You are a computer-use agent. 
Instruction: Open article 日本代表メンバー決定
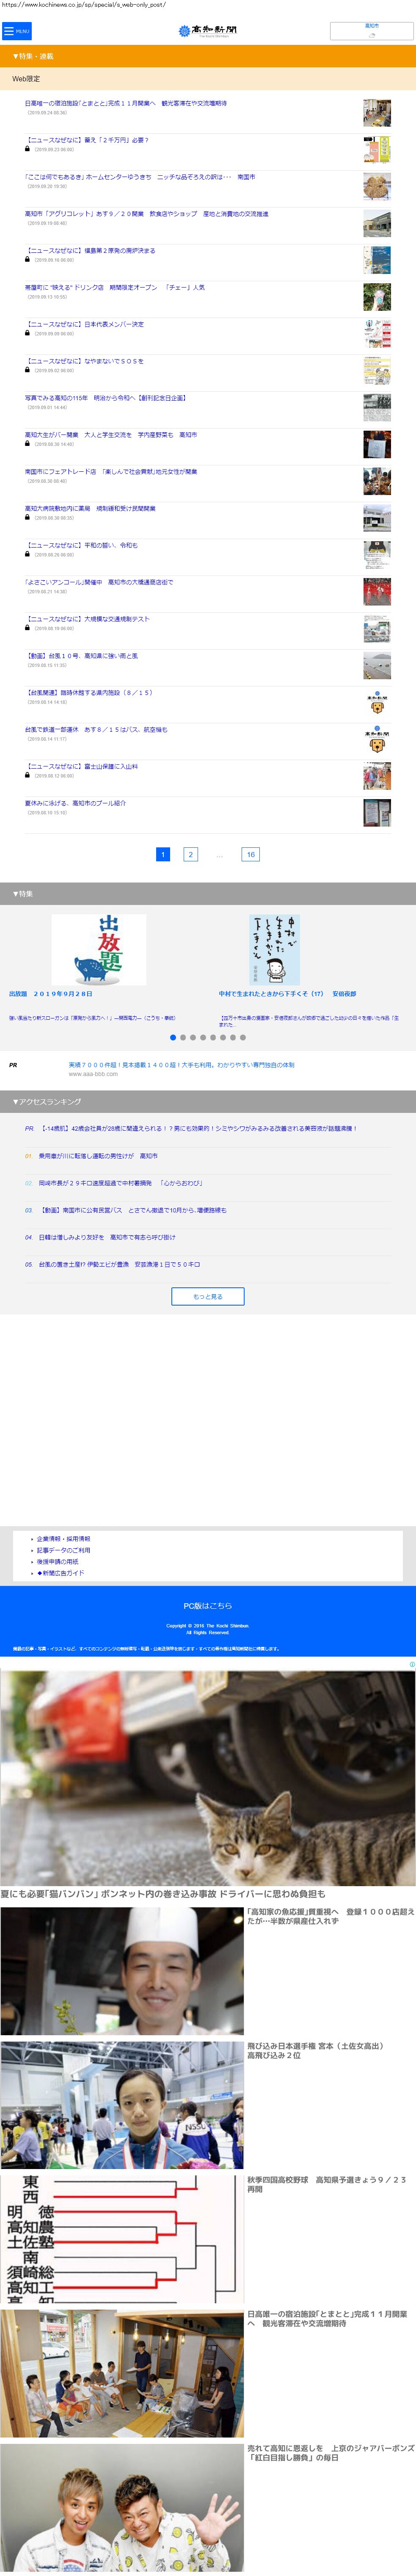84,324
